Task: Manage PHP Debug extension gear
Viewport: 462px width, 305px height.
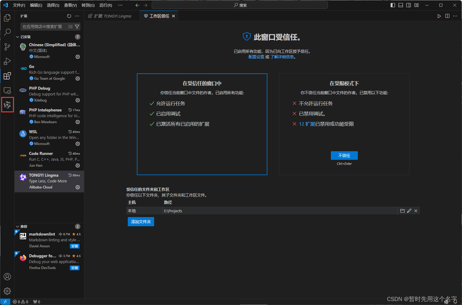Action: point(78,100)
